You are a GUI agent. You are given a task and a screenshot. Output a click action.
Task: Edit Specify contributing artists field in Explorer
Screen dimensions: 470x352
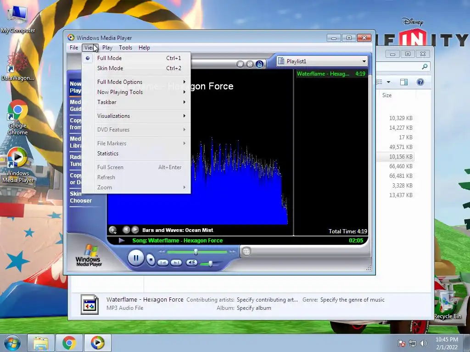tap(267, 300)
